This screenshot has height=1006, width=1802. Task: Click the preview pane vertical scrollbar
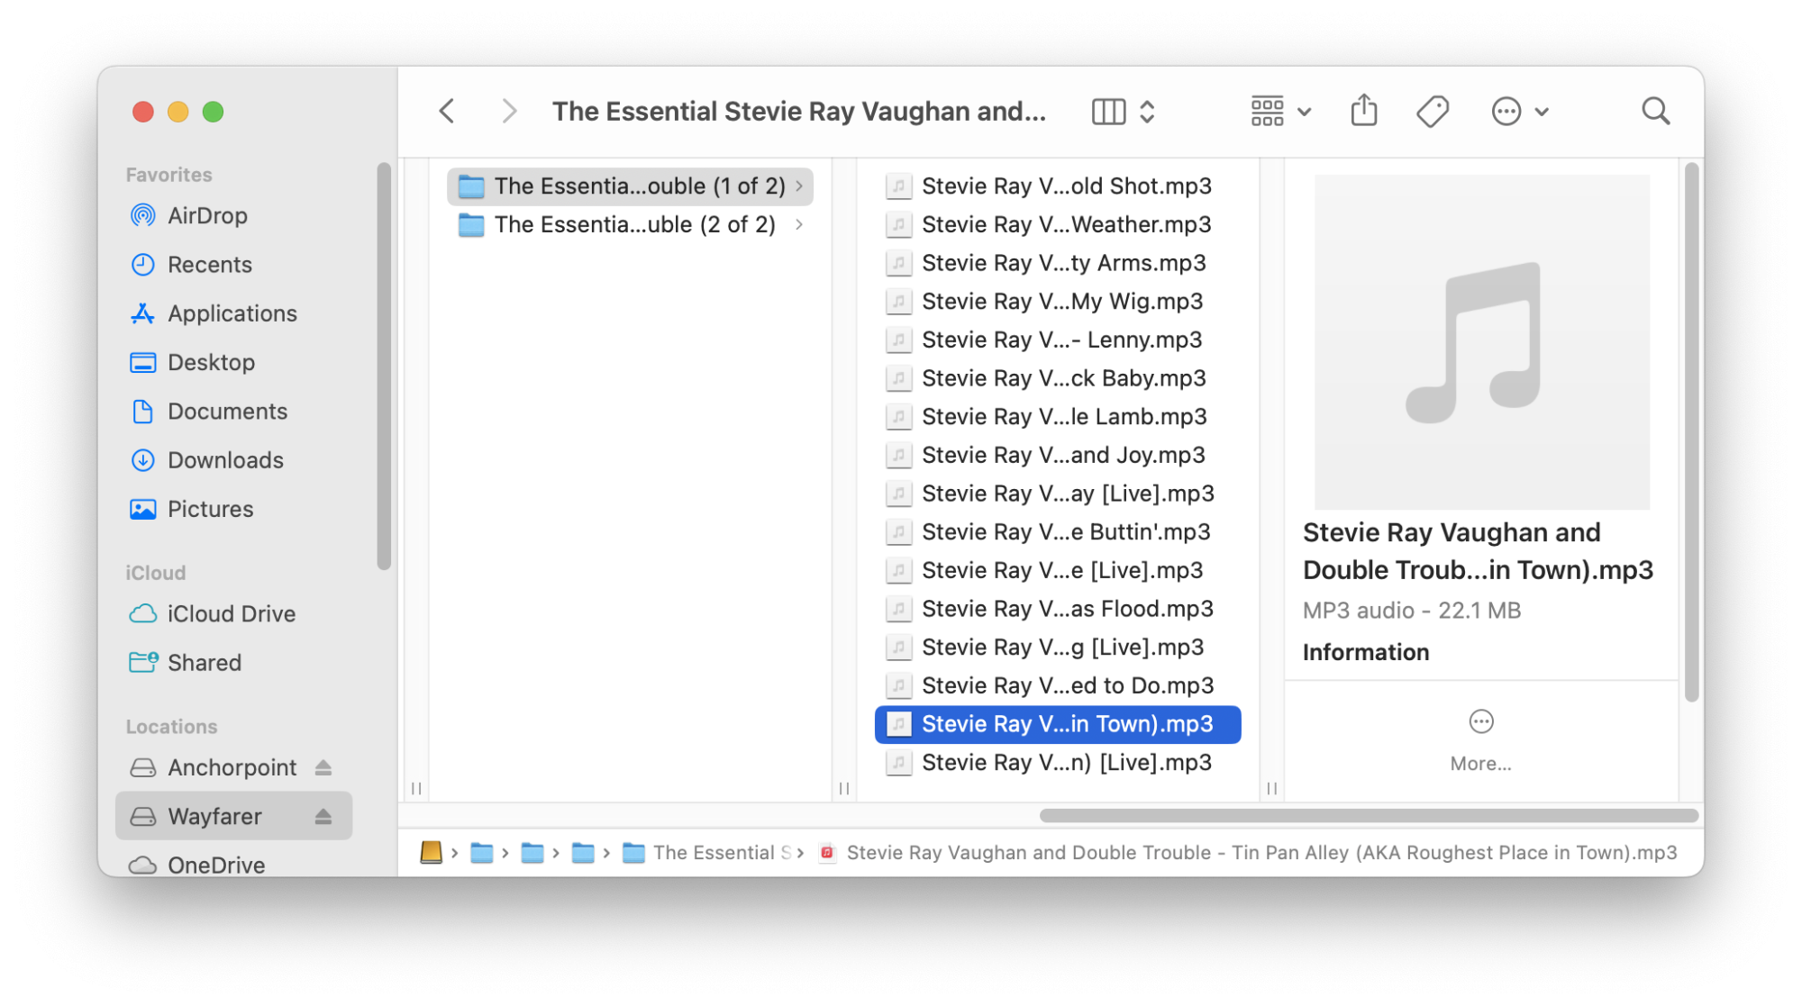point(1691,432)
